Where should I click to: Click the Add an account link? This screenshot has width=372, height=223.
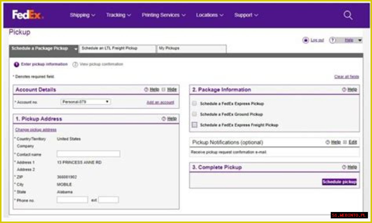(160, 102)
